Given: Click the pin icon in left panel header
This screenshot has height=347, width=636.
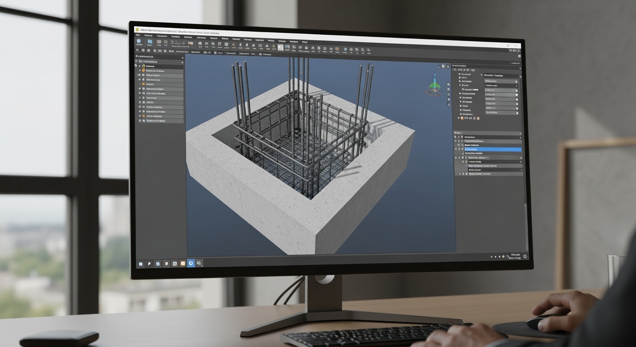Looking at the screenshot, I should coord(182,57).
